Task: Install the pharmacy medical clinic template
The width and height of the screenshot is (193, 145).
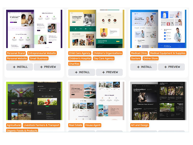Action: pyautogui.click(x=144, y=67)
